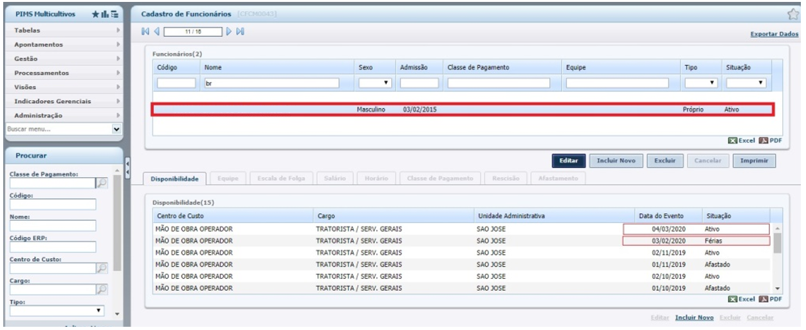This screenshot has width=806, height=330.
Task: Export Funcionários grid to PDF
Action: (771, 139)
